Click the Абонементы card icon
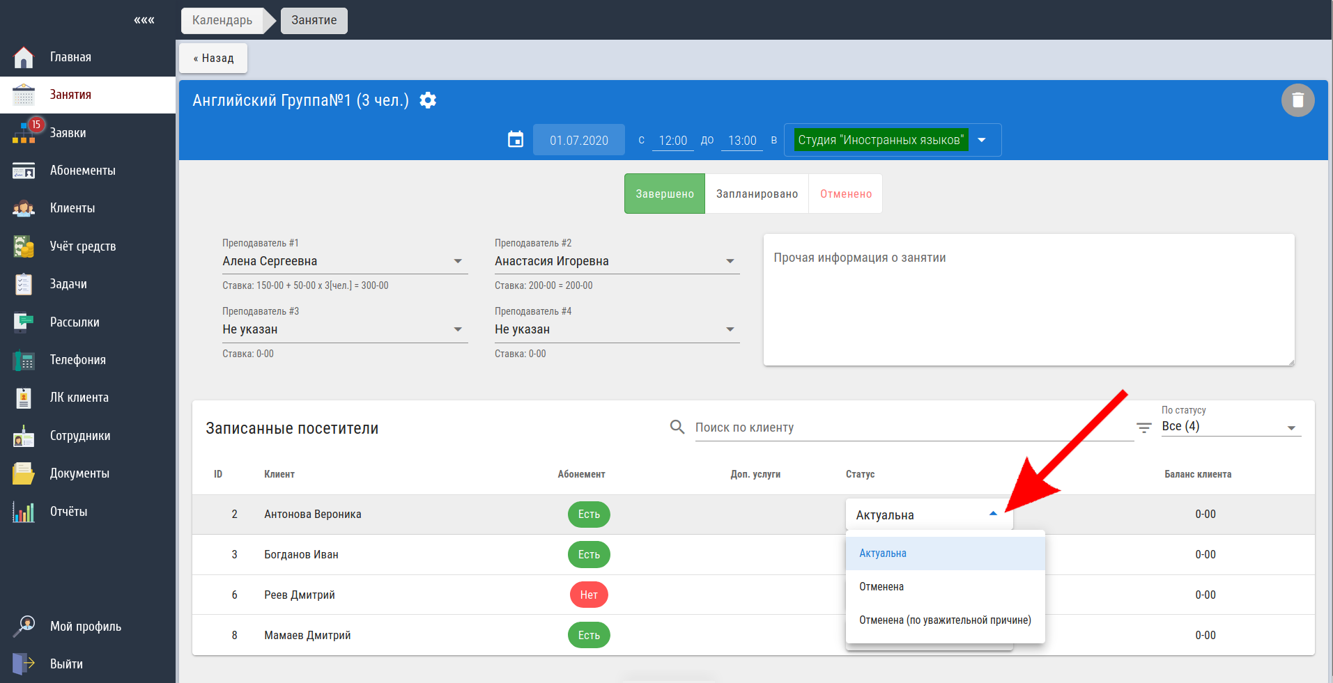This screenshot has height=683, width=1333. [24, 171]
